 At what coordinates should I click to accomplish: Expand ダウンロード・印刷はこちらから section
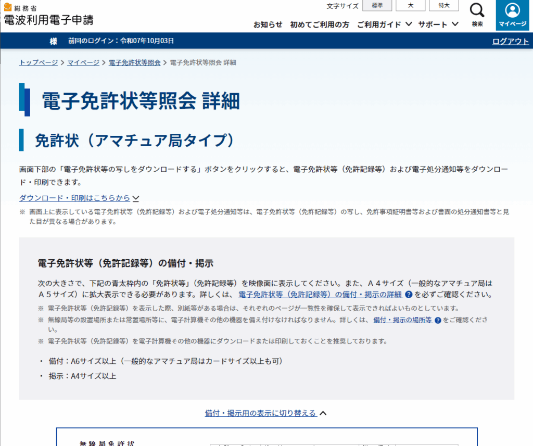click(x=79, y=198)
